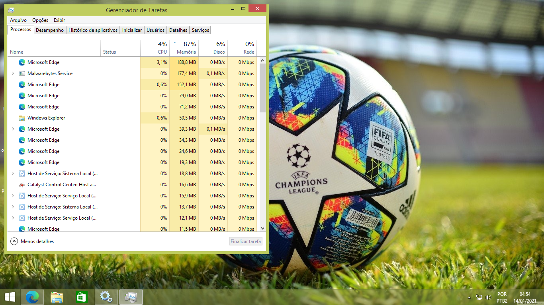Open the Exibir menu

pyautogui.click(x=59, y=20)
